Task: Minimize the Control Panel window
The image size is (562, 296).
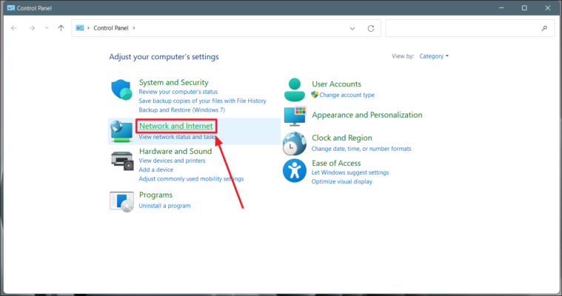Action: 501,8
